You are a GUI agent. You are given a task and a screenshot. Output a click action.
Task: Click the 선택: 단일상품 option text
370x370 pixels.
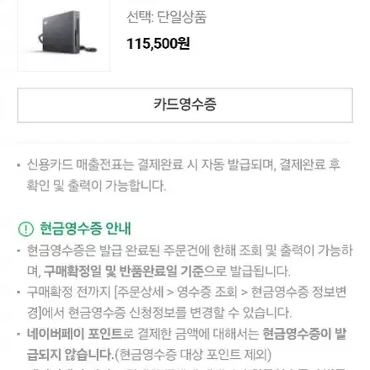(166, 17)
